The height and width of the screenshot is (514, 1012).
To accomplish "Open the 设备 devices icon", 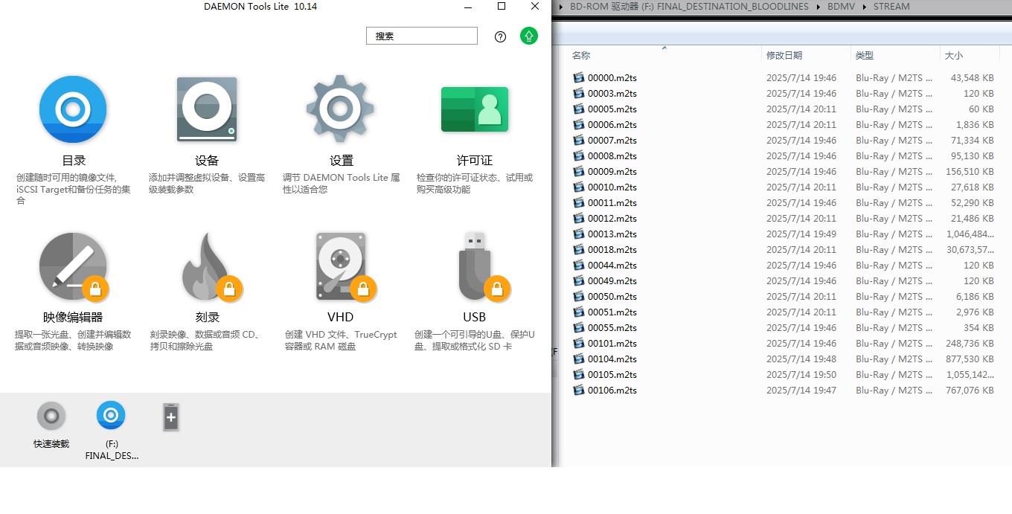I will [207, 109].
